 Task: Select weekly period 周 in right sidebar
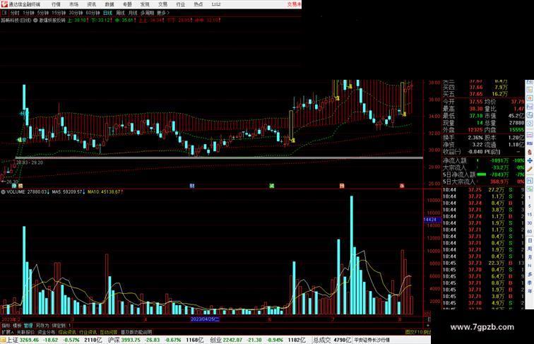point(530,249)
